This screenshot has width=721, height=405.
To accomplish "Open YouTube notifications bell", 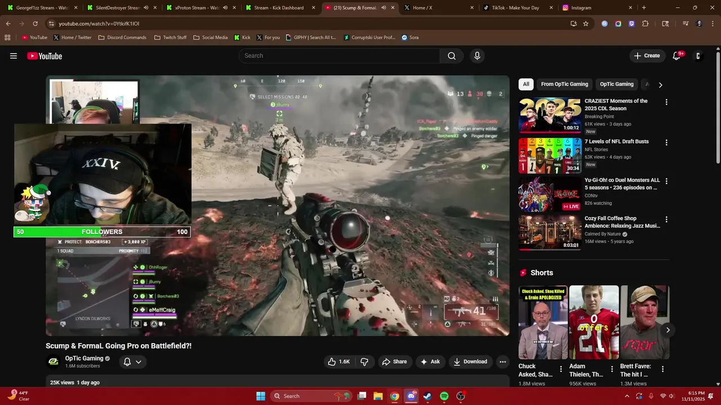I will coord(678,56).
